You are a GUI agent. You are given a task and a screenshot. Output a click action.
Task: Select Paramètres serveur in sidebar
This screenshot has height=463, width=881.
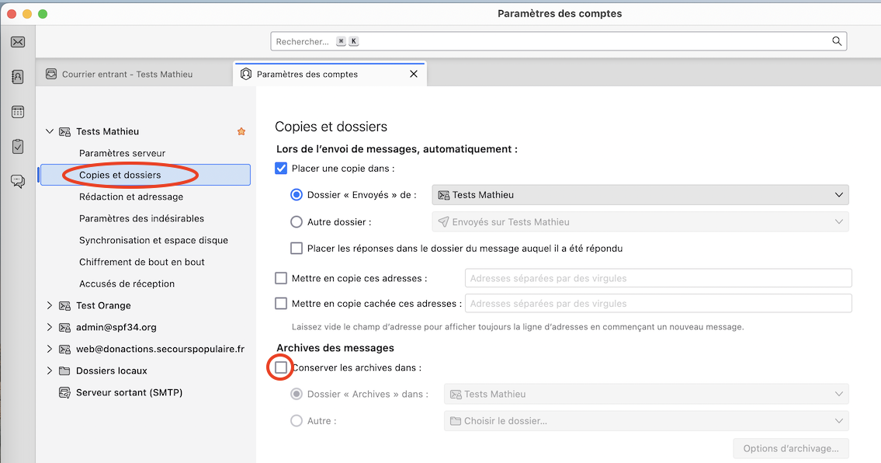pos(122,153)
